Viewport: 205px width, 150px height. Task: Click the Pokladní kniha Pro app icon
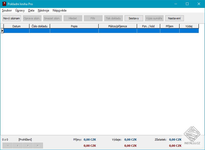(4, 4)
